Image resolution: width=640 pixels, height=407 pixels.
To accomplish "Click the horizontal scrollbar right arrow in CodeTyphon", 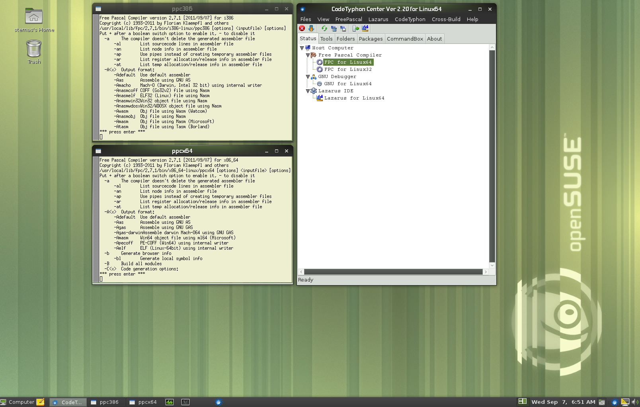I will click(486, 272).
